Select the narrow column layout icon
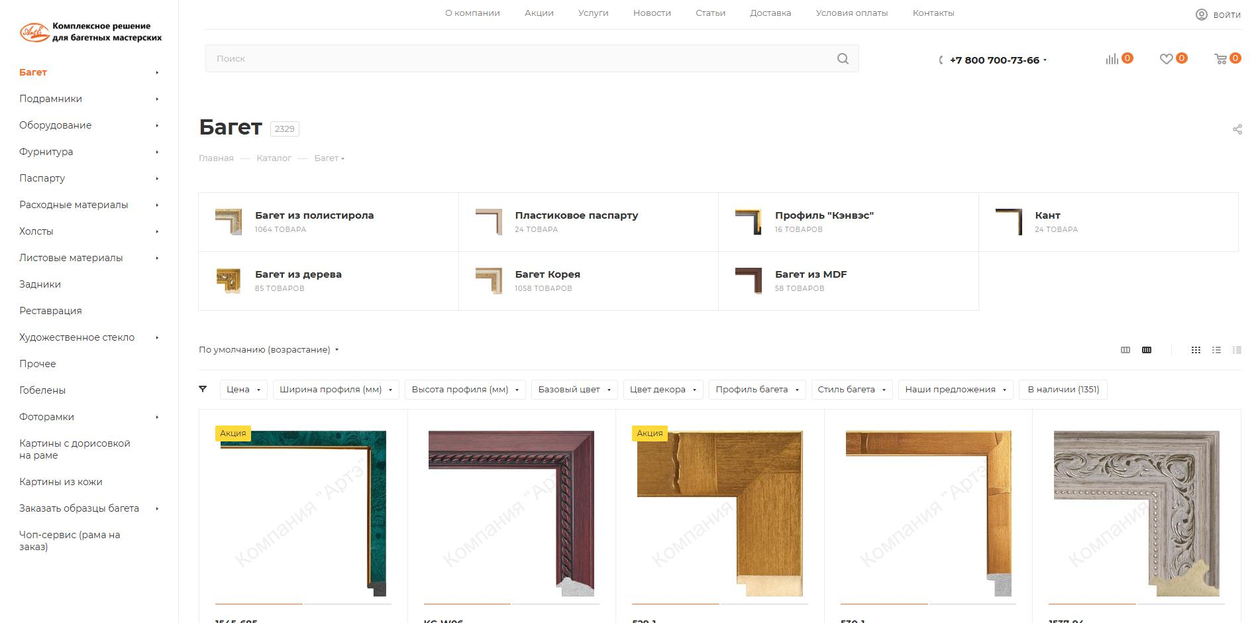 [1147, 350]
